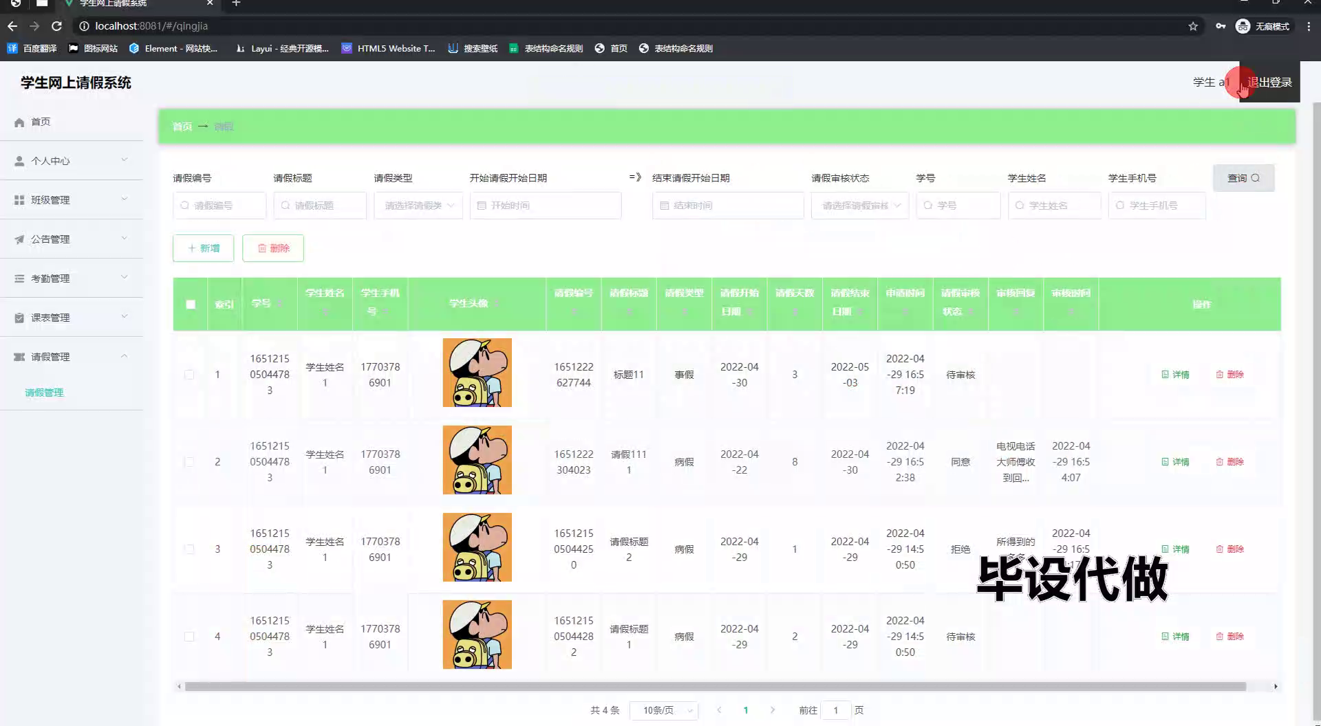Open new browser tab with plus icon

[236, 3]
